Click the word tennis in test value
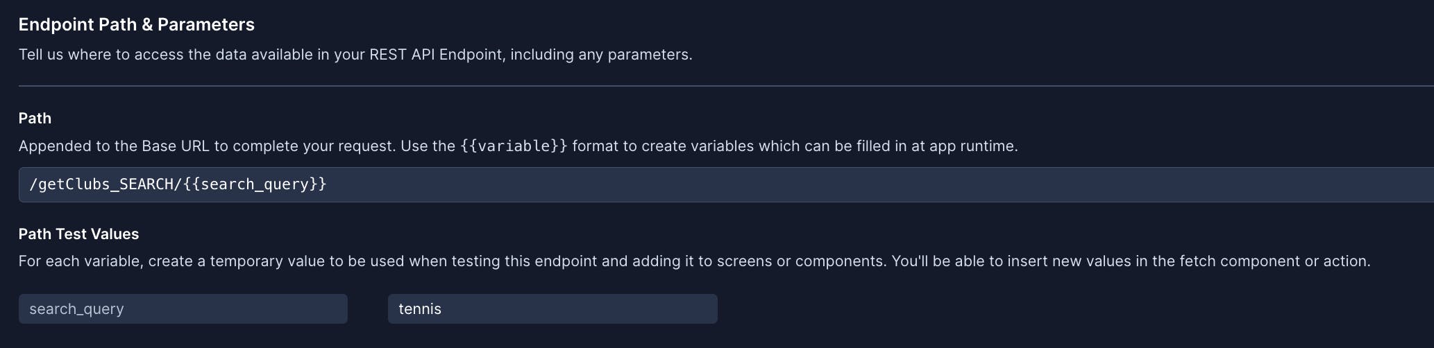Viewport: 1434px width, 348px height. [x=420, y=309]
